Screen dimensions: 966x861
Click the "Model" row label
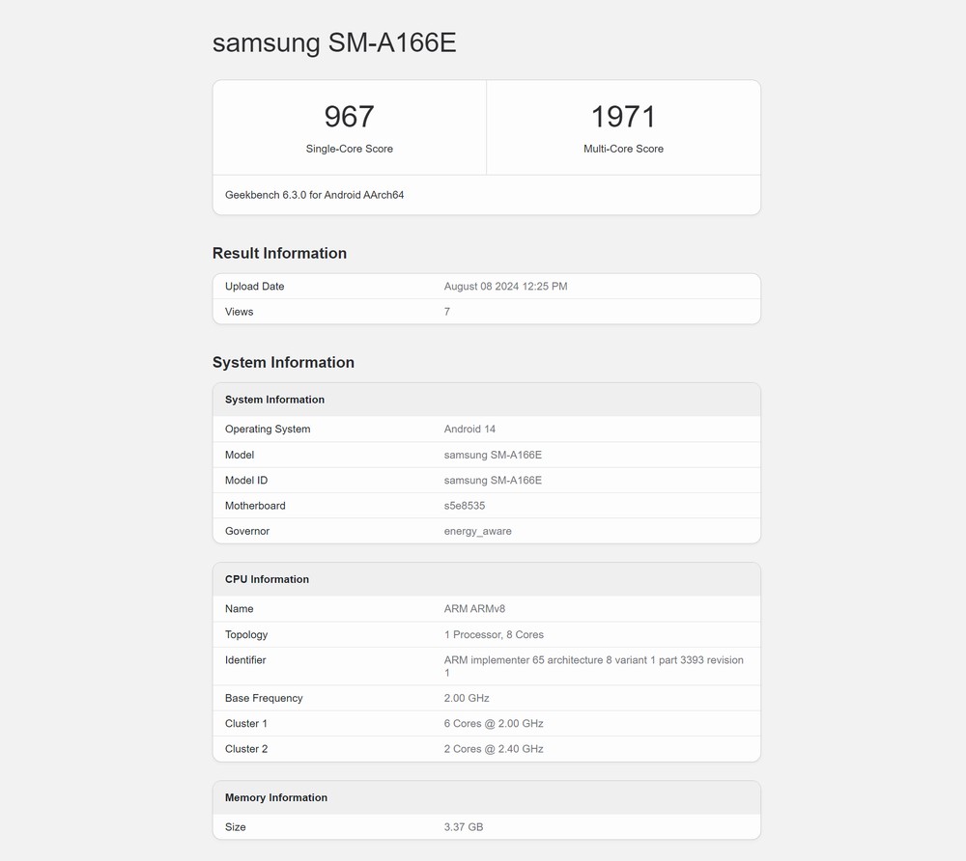pyautogui.click(x=240, y=455)
